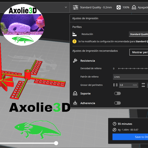
Task: Click the Resolución layers icon
Action: (75, 34)
